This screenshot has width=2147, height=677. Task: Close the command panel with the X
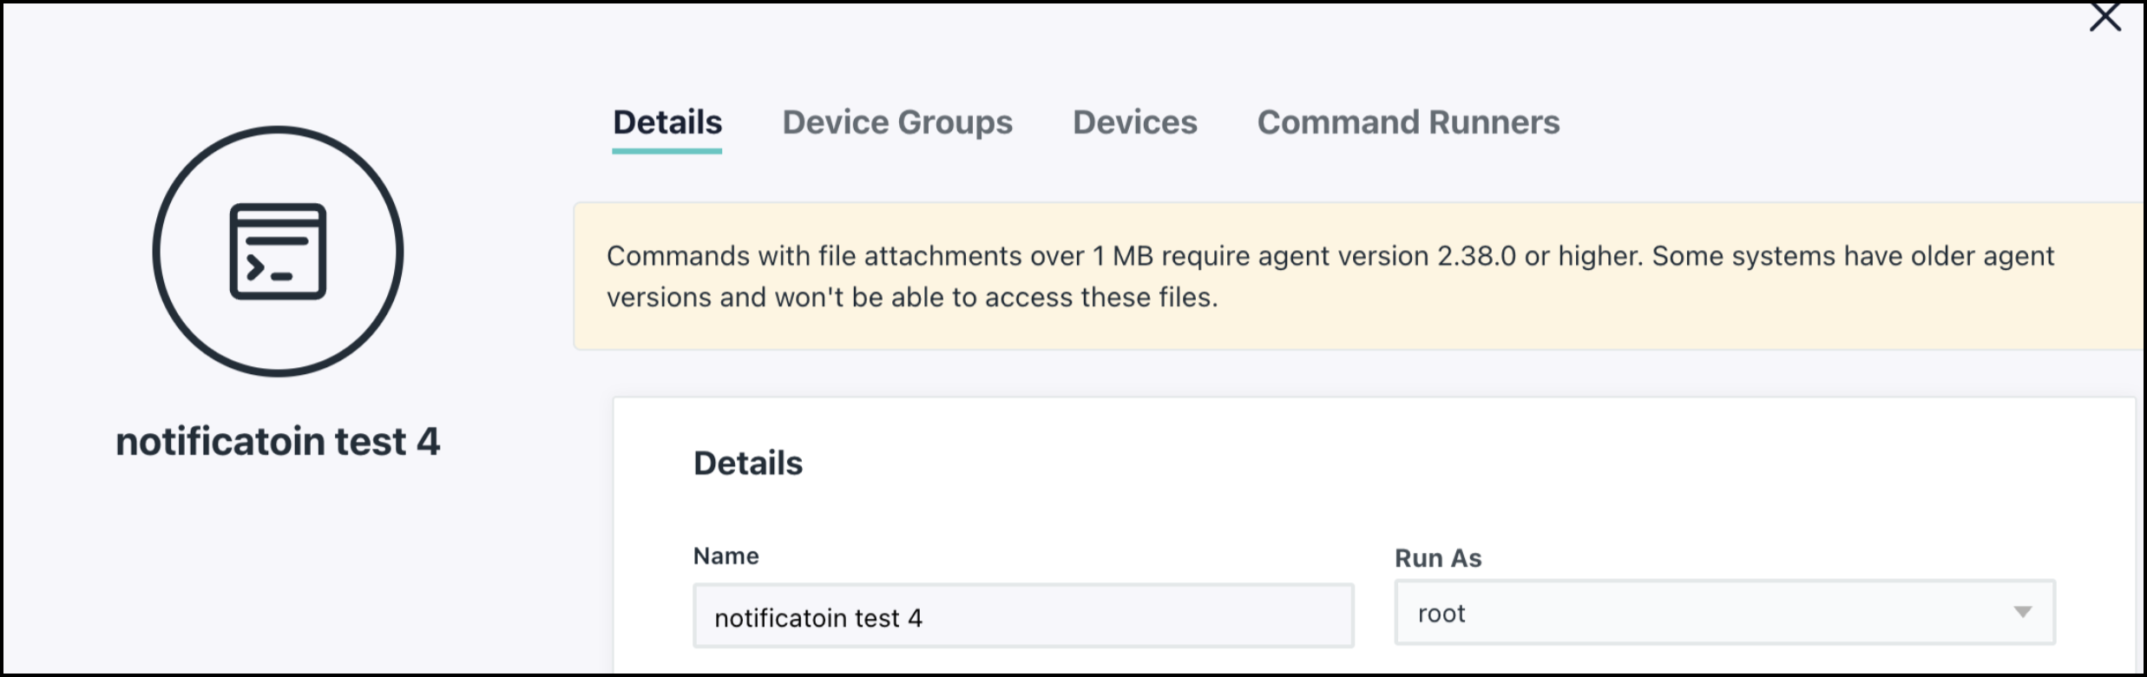pyautogui.click(x=2104, y=16)
